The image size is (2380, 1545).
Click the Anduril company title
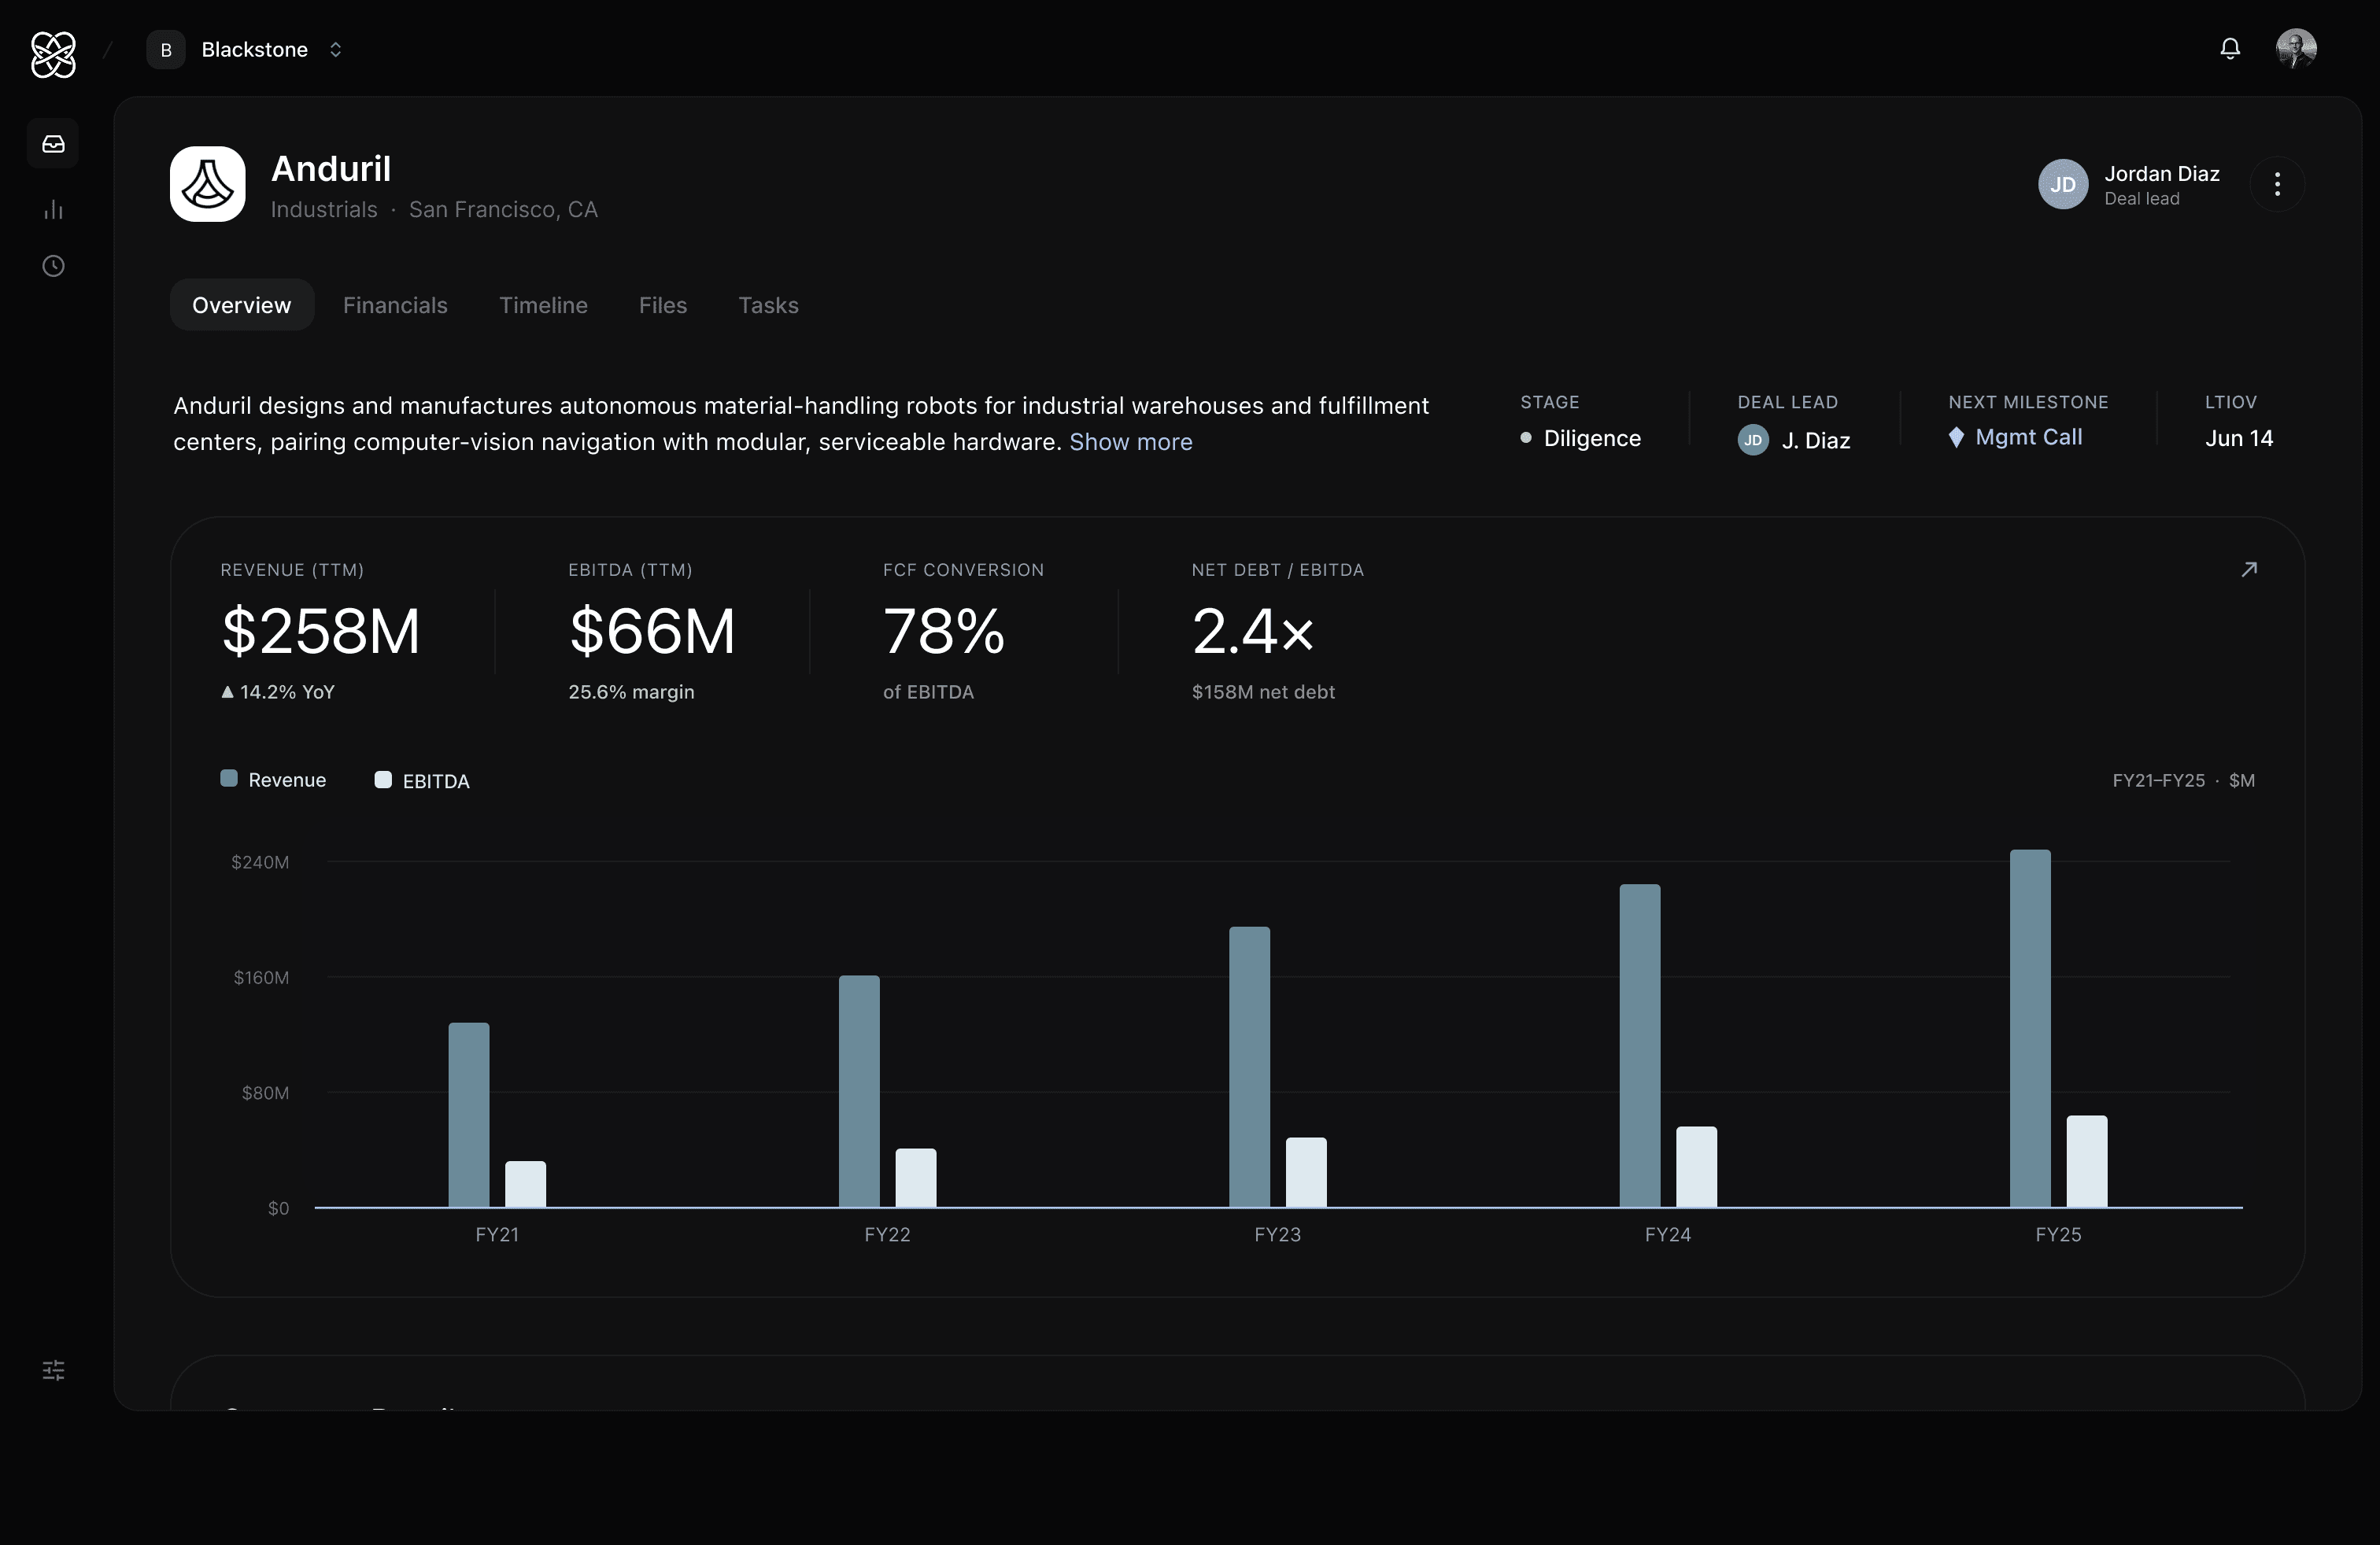(x=331, y=169)
